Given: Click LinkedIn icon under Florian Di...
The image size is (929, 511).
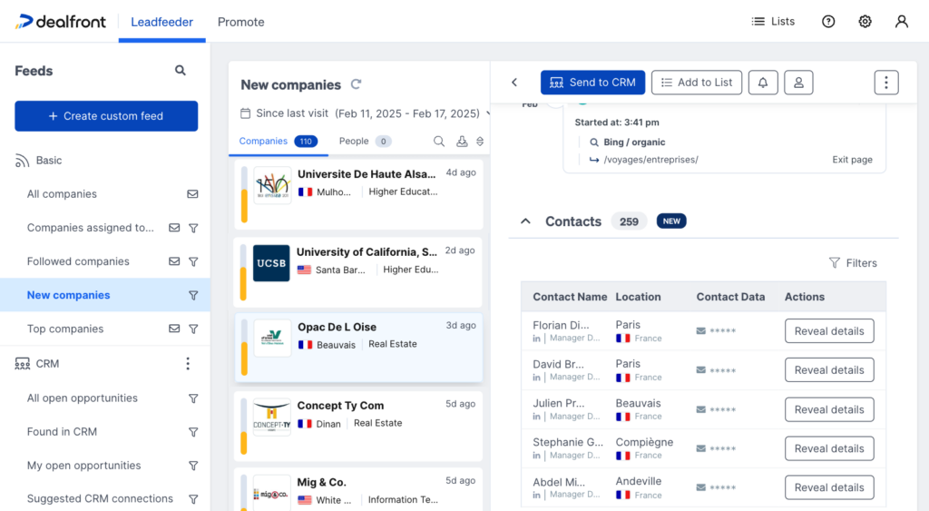Looking at the screenshot, I should pos(536,339).
